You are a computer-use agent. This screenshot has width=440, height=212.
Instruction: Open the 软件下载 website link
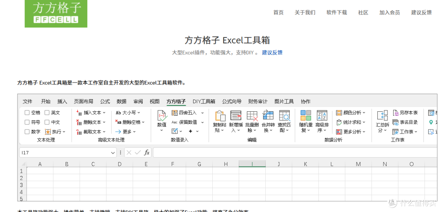(337, 13)
